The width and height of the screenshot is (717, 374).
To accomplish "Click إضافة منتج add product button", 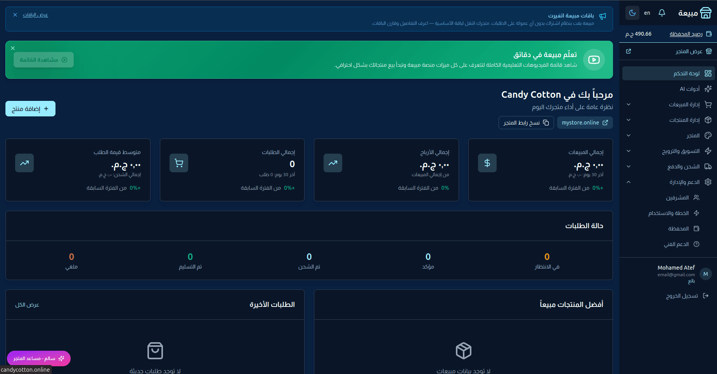I will (x=30, y=109).
